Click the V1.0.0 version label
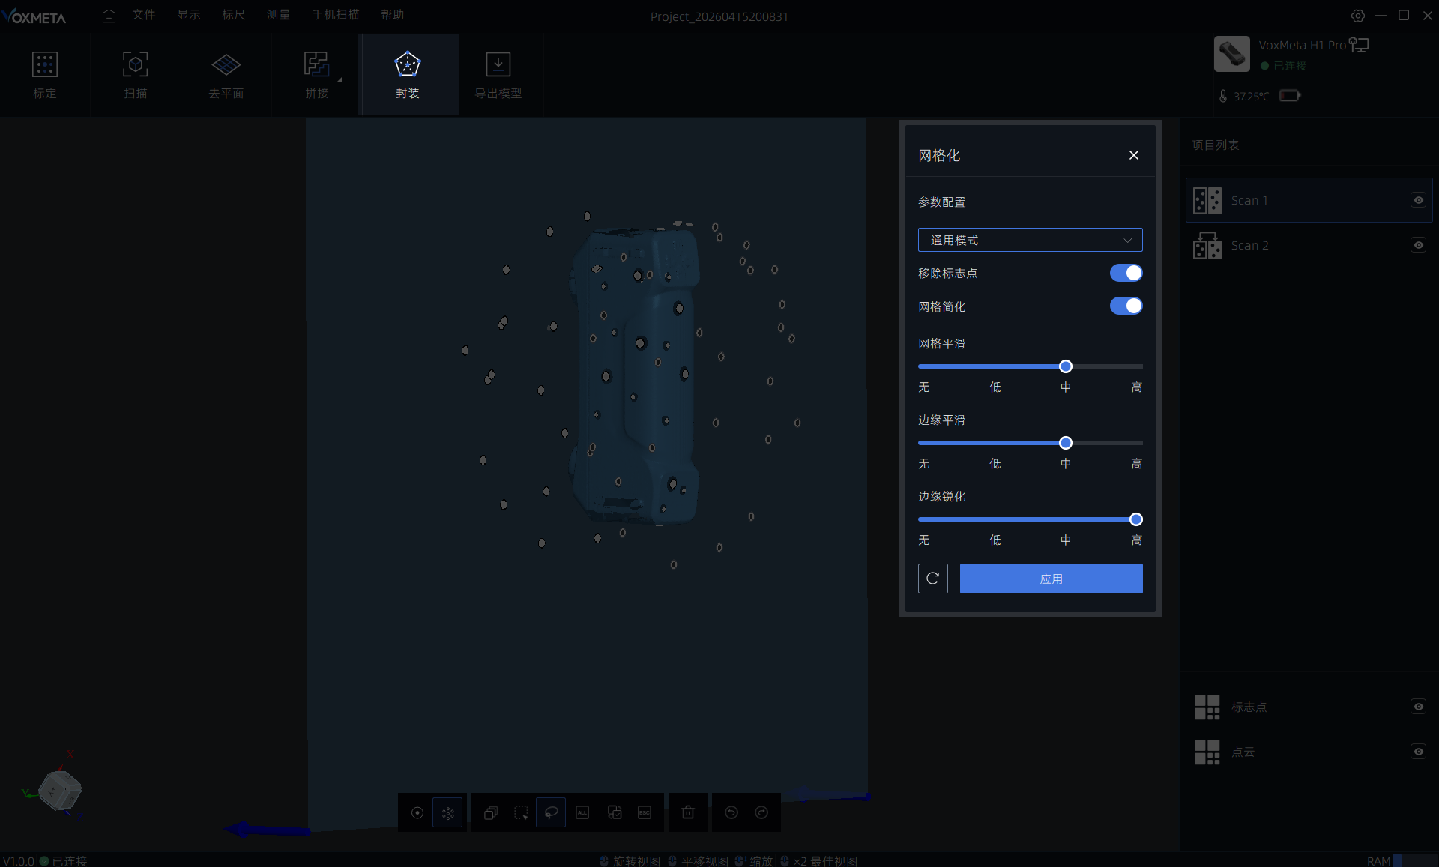 pyautogui.click(x=19, y=861)
